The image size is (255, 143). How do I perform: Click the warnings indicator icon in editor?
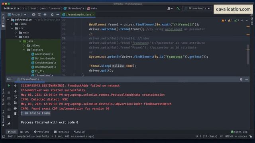224,20
